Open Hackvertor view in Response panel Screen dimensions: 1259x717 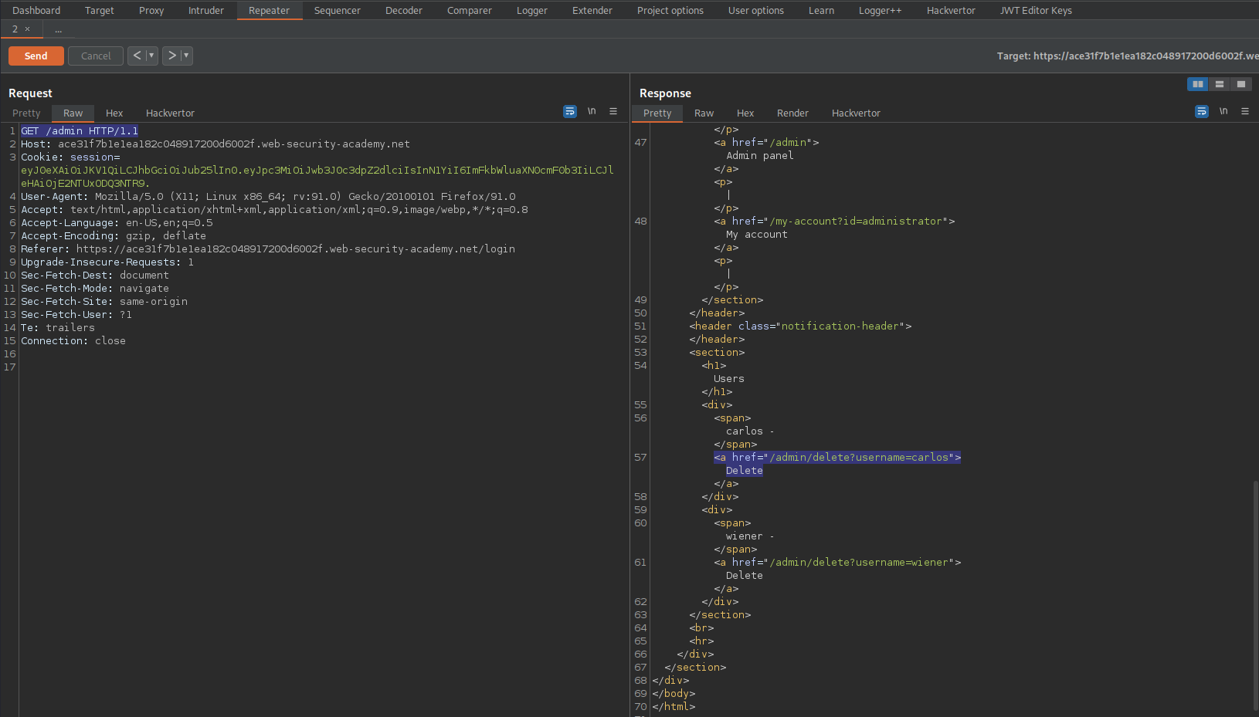point(856,113)
